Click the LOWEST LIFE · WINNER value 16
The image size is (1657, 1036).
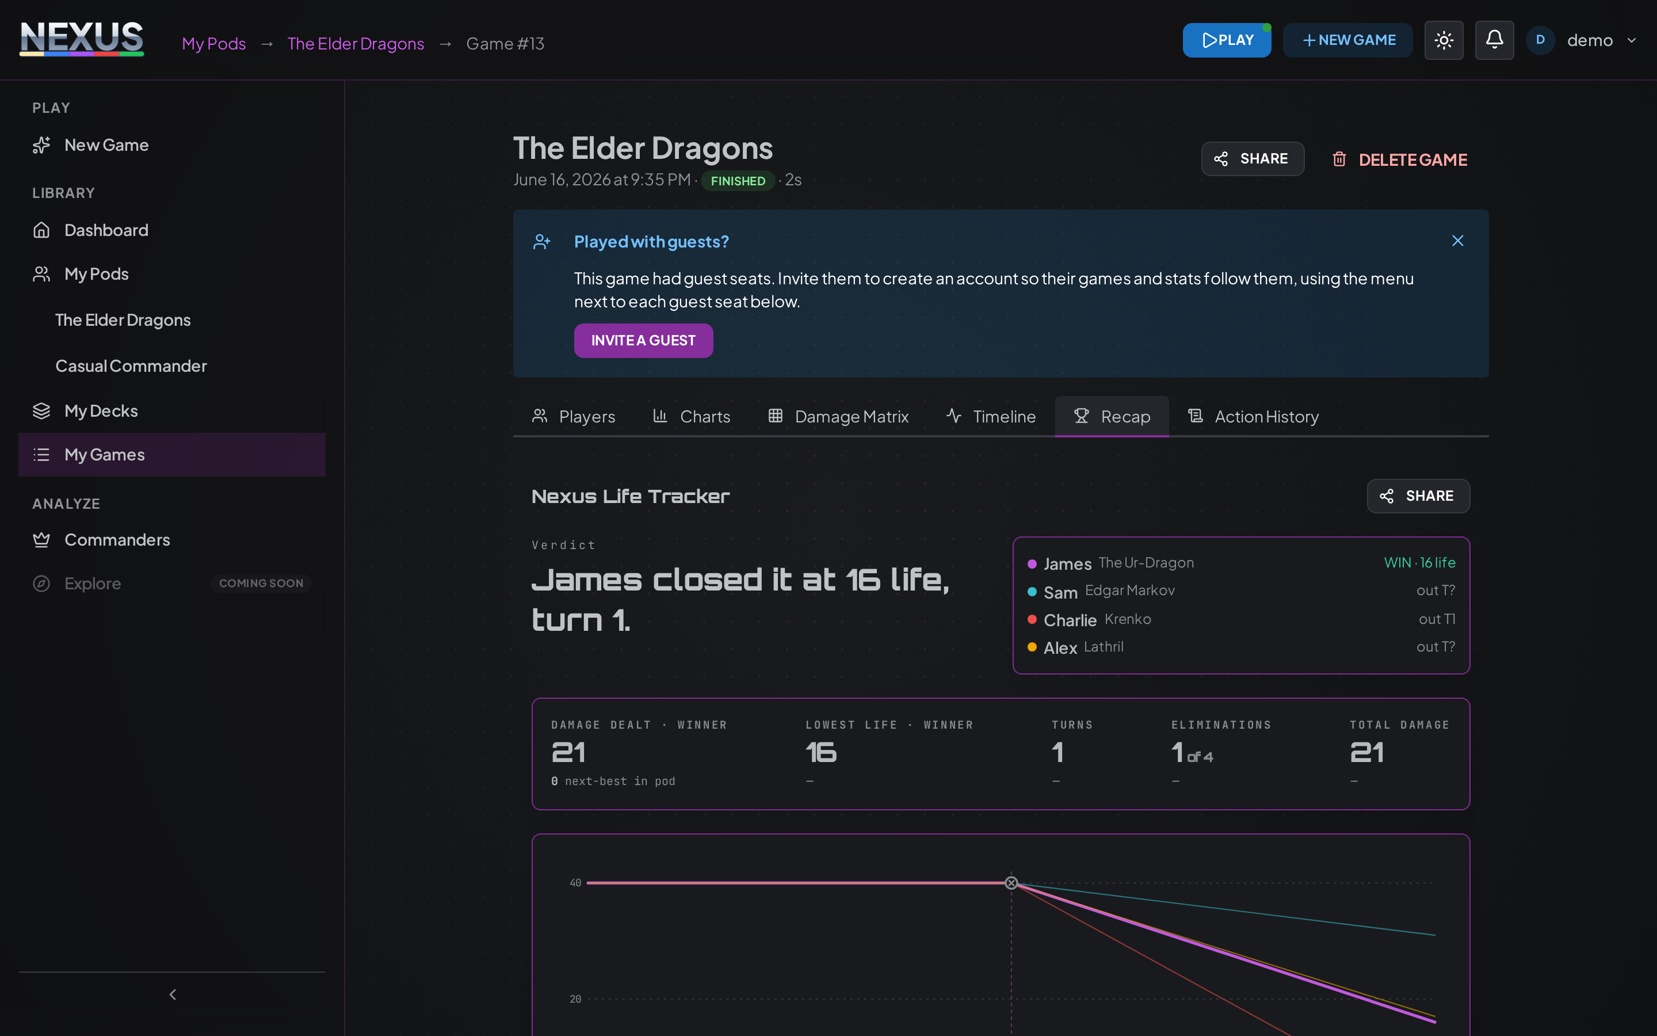[x=820, y=752]
